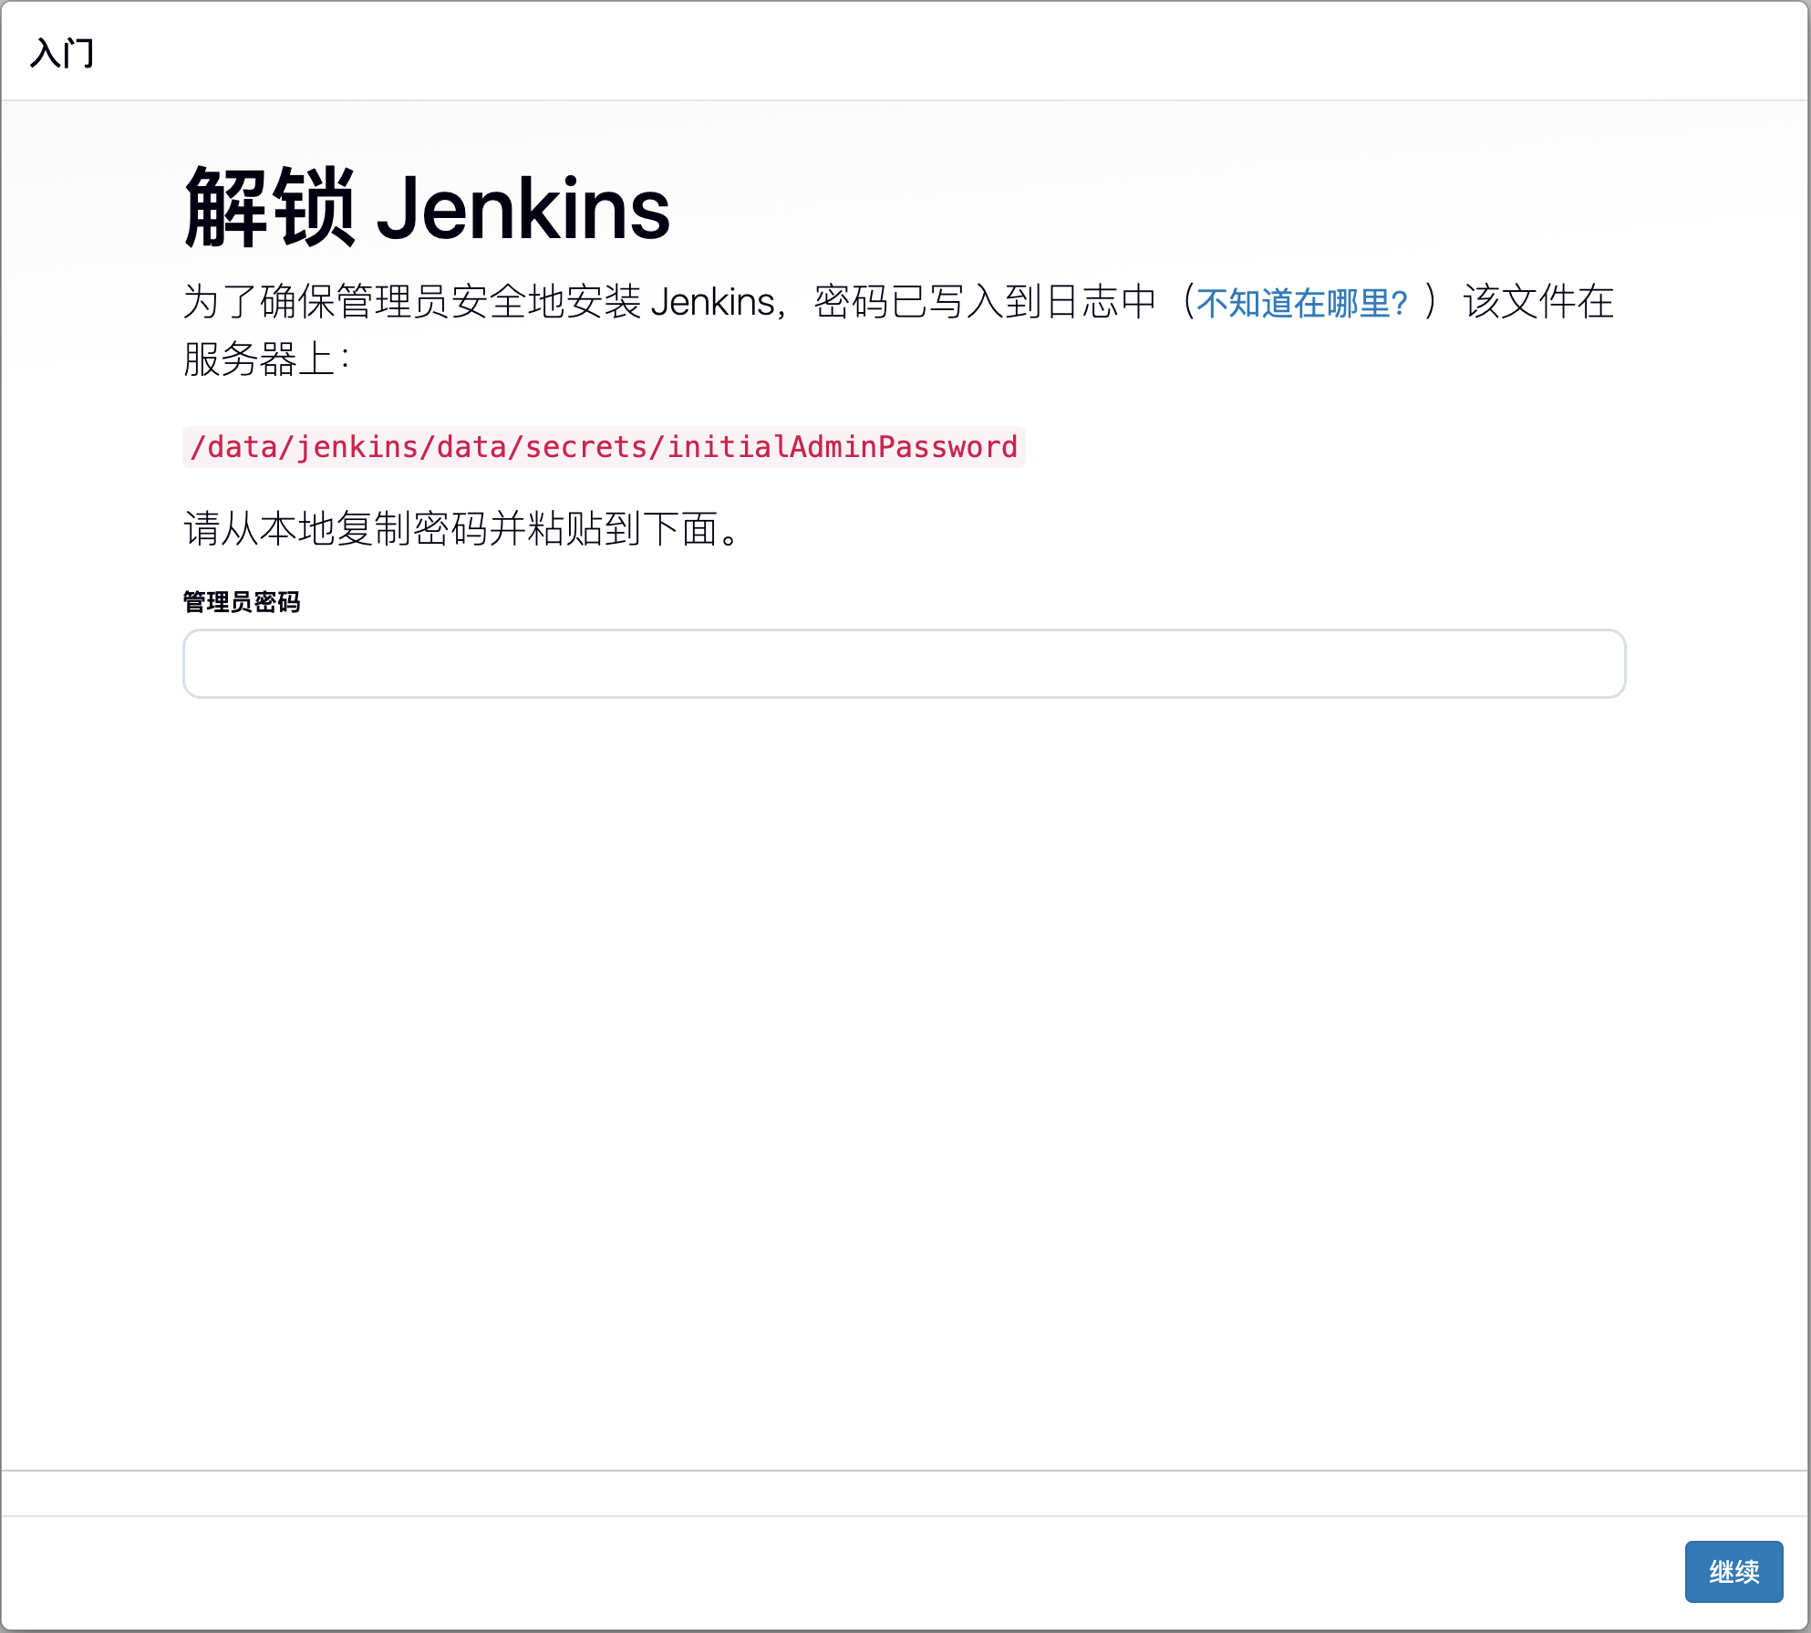Click the word Jenkins in large heading
The image size is (1811, 1633).
tap(523, 210)
